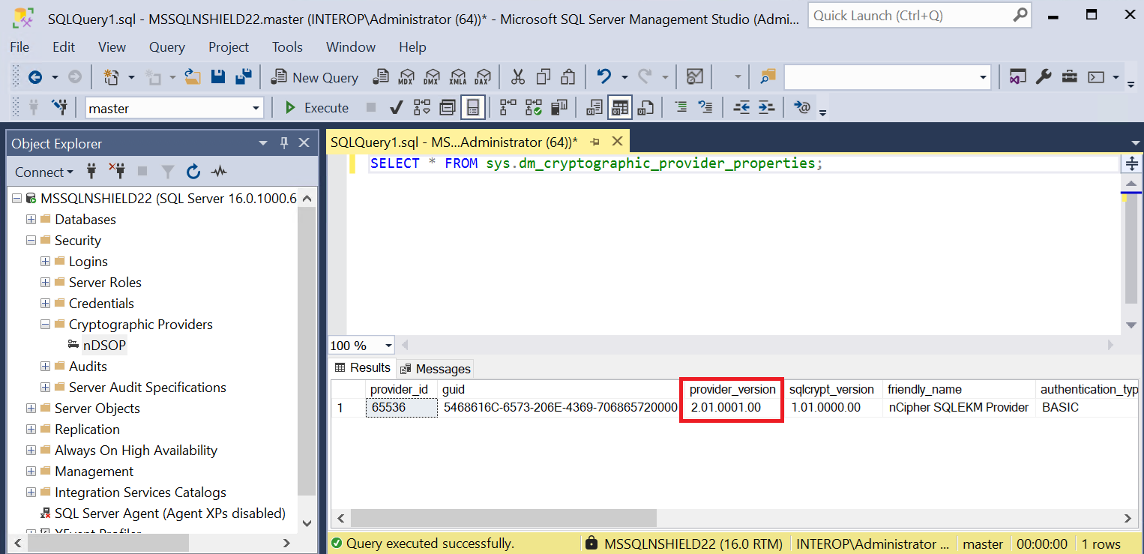
Task: Collapse the Cryptographic Providers folder
Action: tap(46, 324)
